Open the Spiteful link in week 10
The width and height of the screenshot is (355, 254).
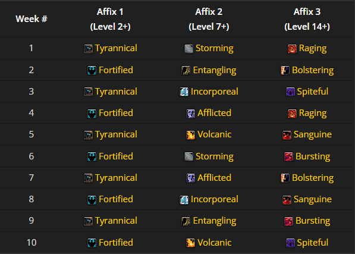point(312,243)
